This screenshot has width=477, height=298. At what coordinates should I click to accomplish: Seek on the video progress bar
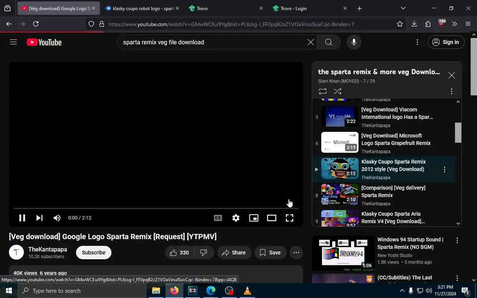tap(156, 208)
